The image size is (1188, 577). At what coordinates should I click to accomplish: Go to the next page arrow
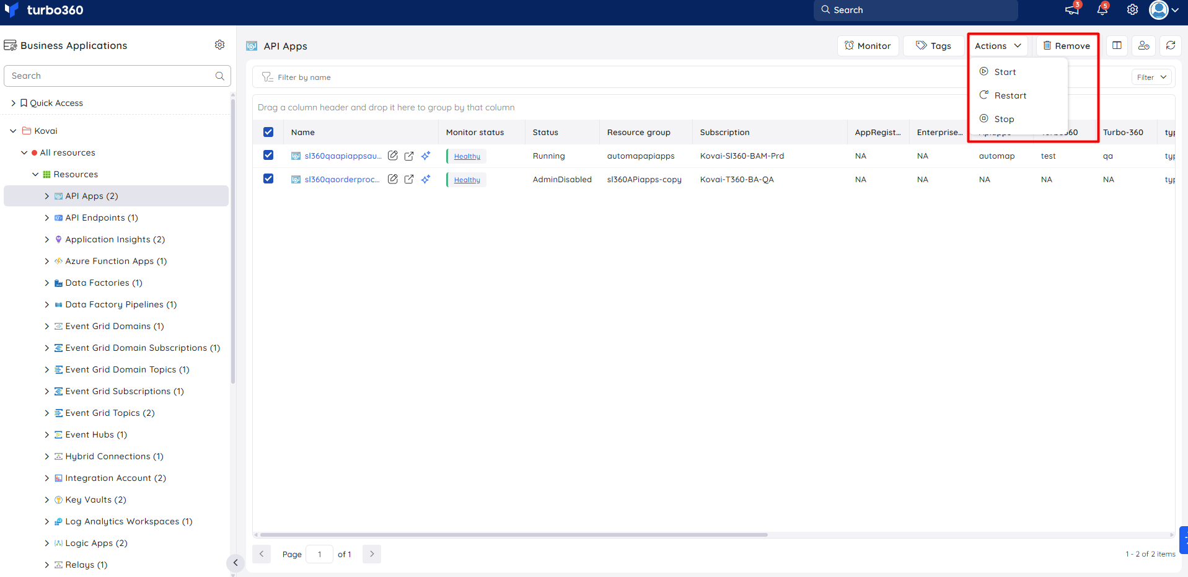point(372,553)
